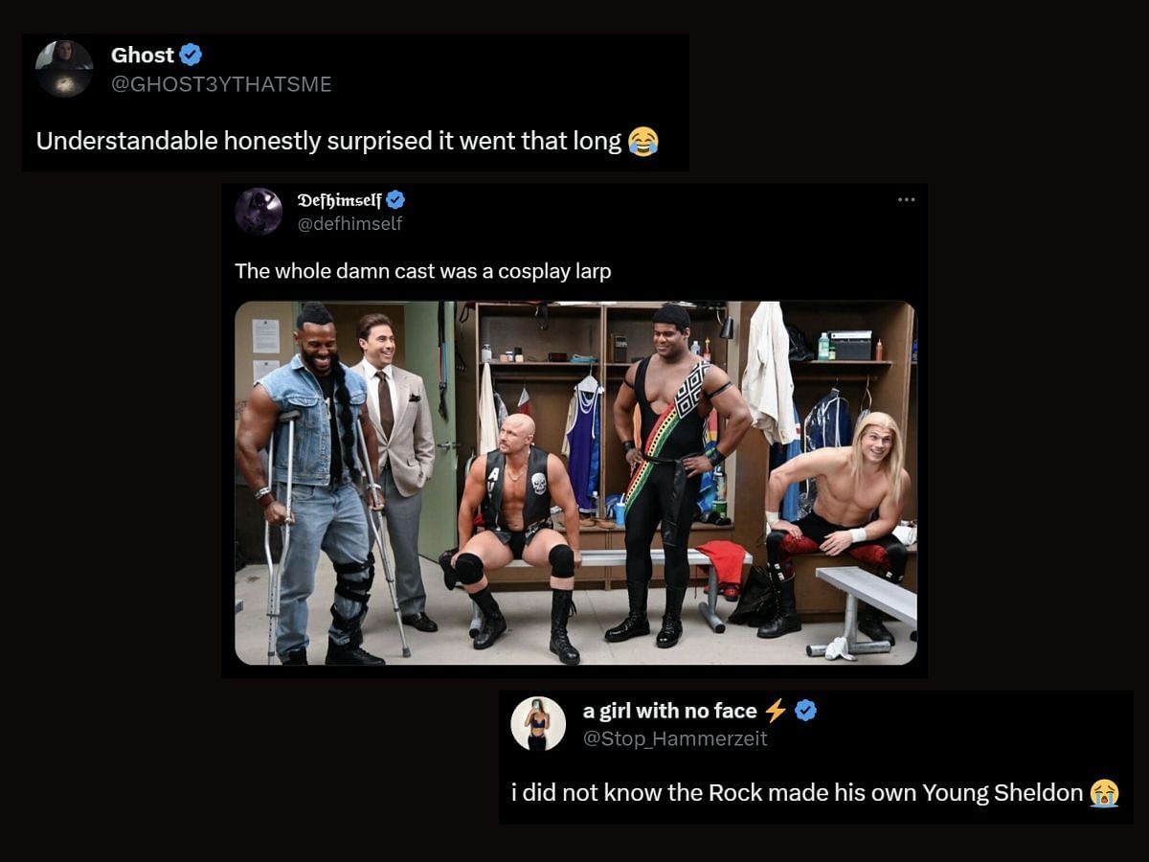Viewport: 1149px width, 862px height.
Task: Open the three-dot More menu on Defhimself's tweet
Action: [x=906, y=199]
